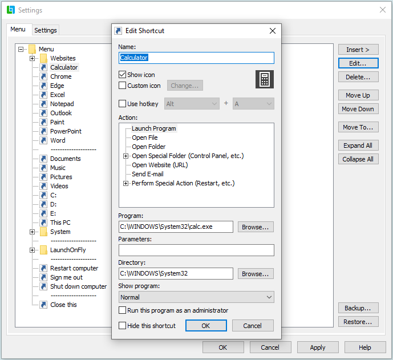Select the Open Folder action

149,147
